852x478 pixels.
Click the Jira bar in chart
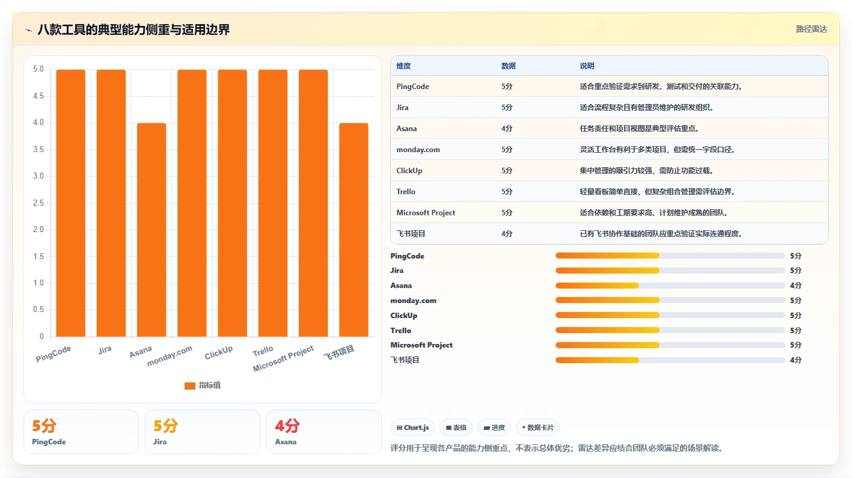point(111,203)
